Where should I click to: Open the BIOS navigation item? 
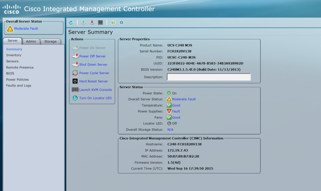tap(10, 73)
